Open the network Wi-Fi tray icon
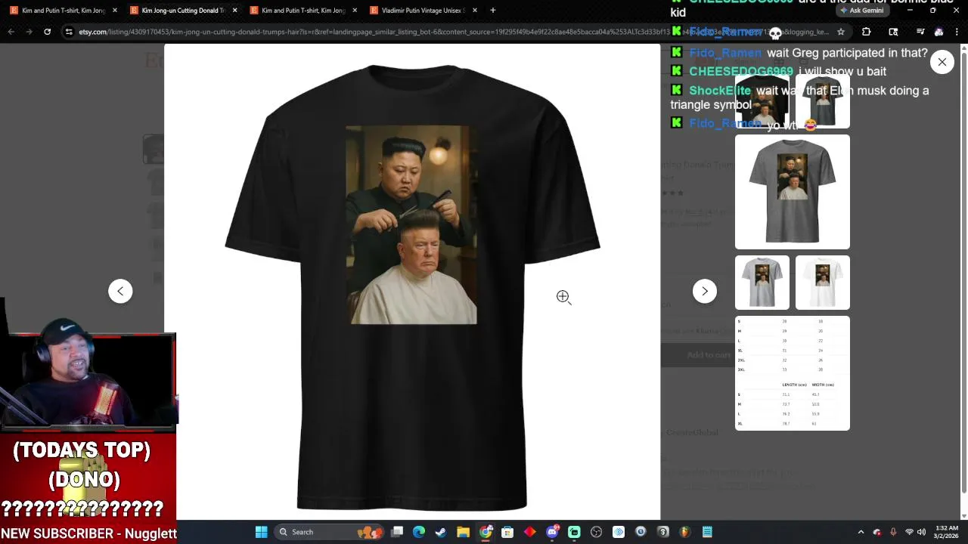This screenshot has height=544, width=968. click(x=909, y=532)
